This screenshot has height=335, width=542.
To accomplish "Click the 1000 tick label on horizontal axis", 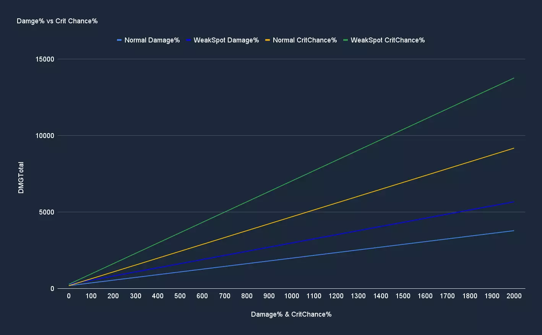I will (x=292, y=296).
